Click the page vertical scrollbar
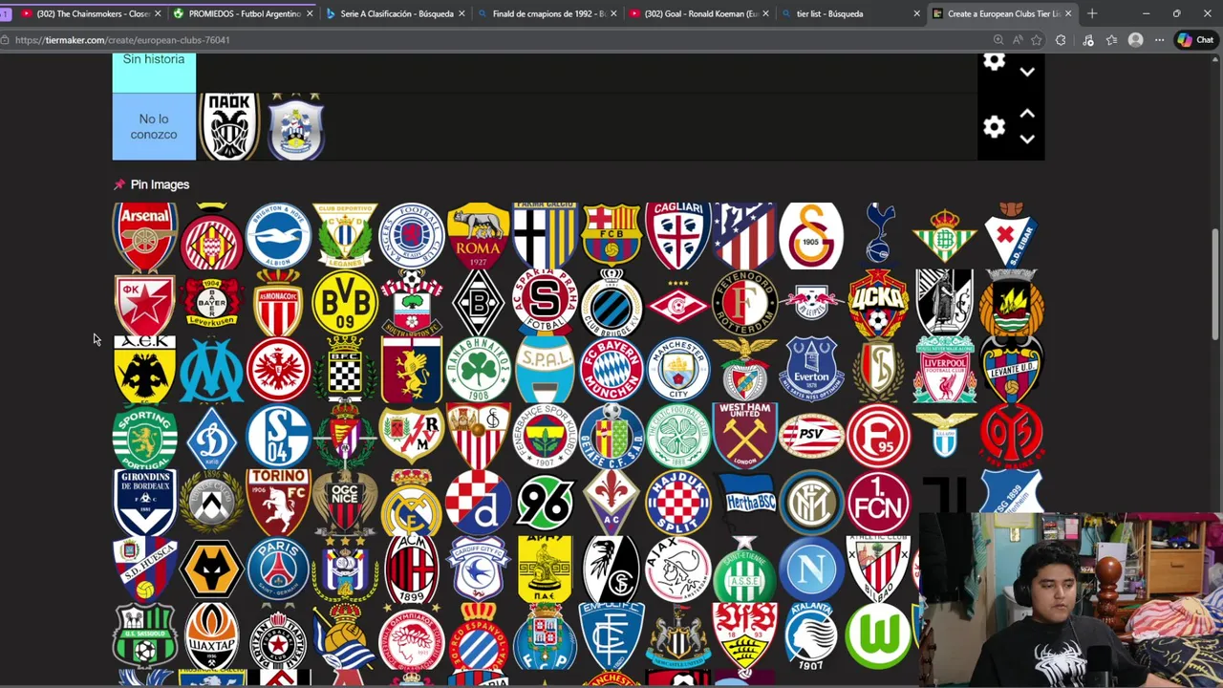This screenshot has width=1223, height=688. (1215, 283)
